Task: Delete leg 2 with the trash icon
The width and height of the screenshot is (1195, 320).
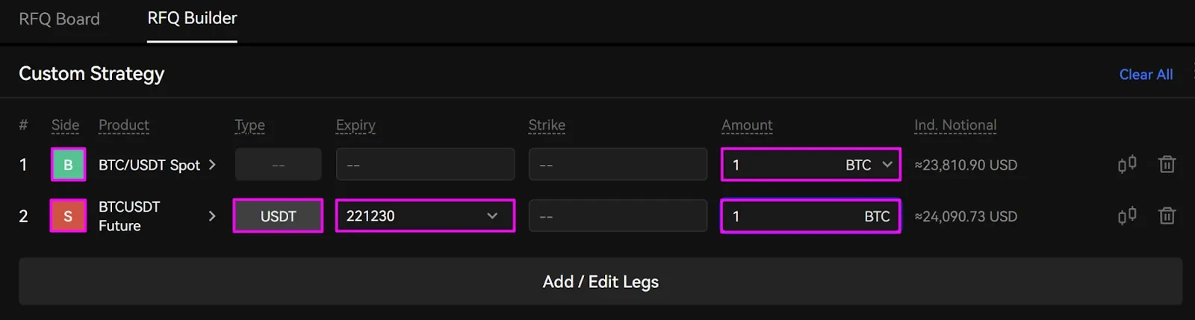Action: pyautogui.click(x=1167, y=216)
